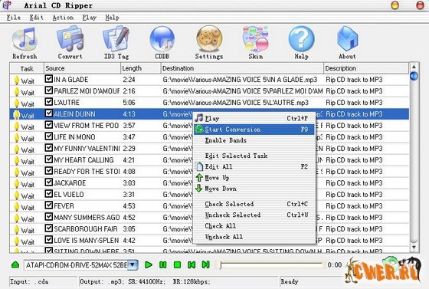Skip to the next track
The image size is (429, 289).
[206, 264]
